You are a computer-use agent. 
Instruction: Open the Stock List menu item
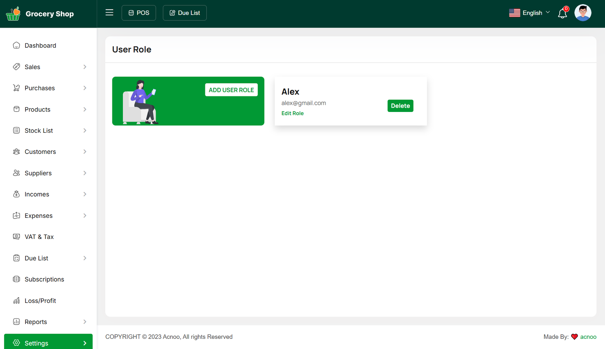click(39, 130)
